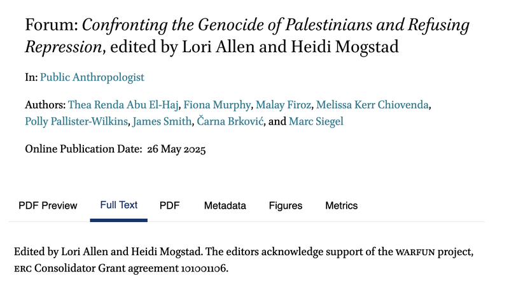Click the Online Publication Date text
The image size is (509, 285).
click(x=115, y=149)
